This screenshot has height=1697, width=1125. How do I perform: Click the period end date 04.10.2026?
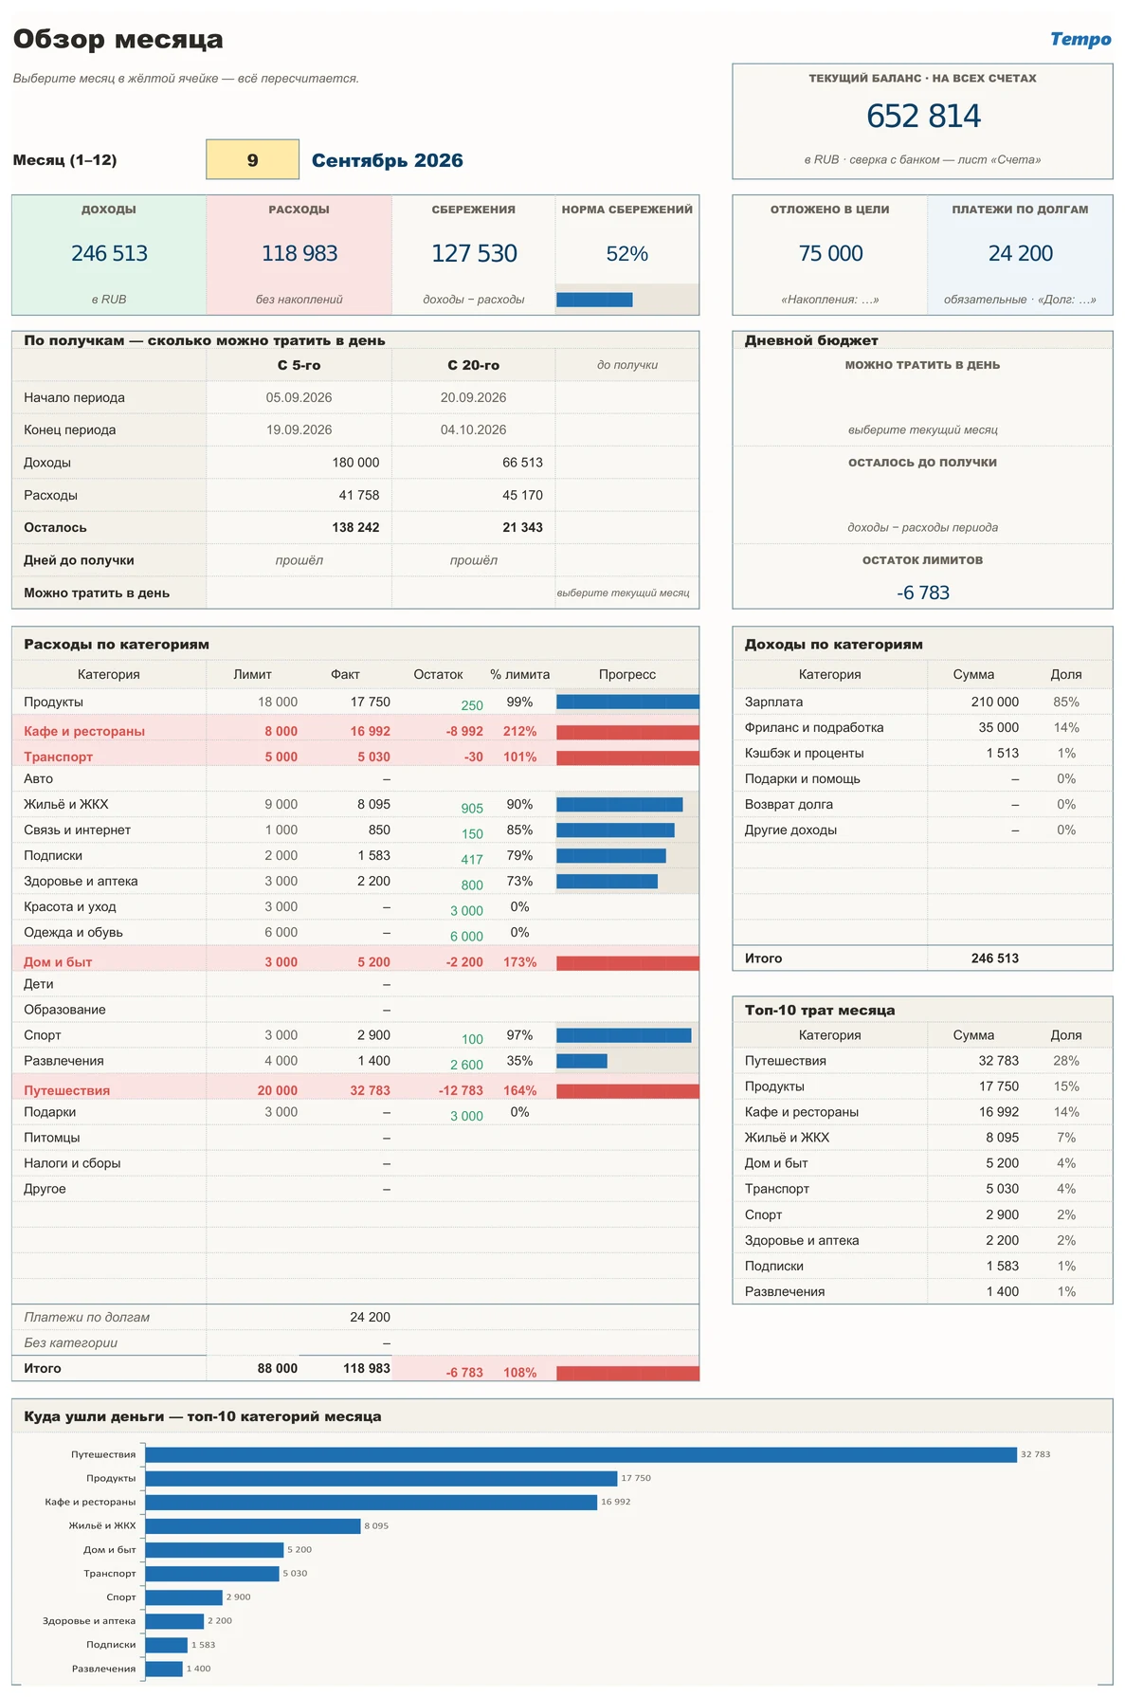click(x=473, y=429)
